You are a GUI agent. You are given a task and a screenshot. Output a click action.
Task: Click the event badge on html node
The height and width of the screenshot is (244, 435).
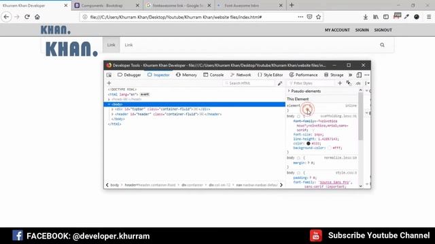coord(145,94)
